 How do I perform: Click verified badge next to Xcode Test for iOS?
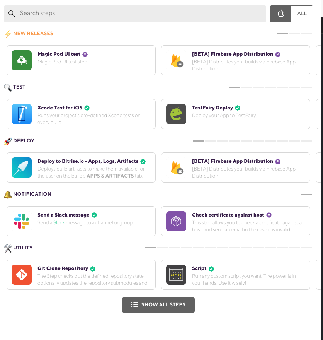click(87, 108)
